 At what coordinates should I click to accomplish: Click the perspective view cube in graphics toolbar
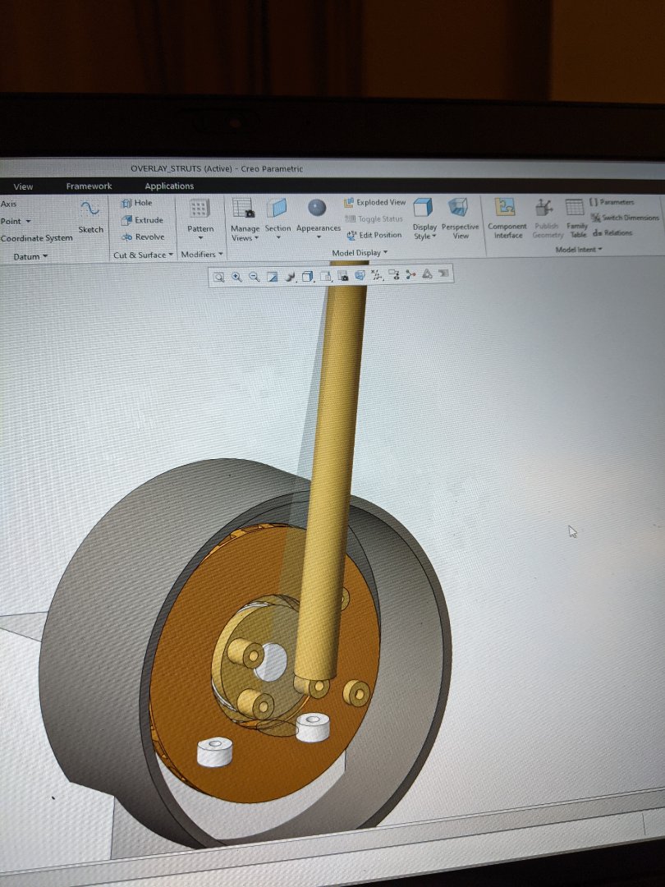point(360,275)
